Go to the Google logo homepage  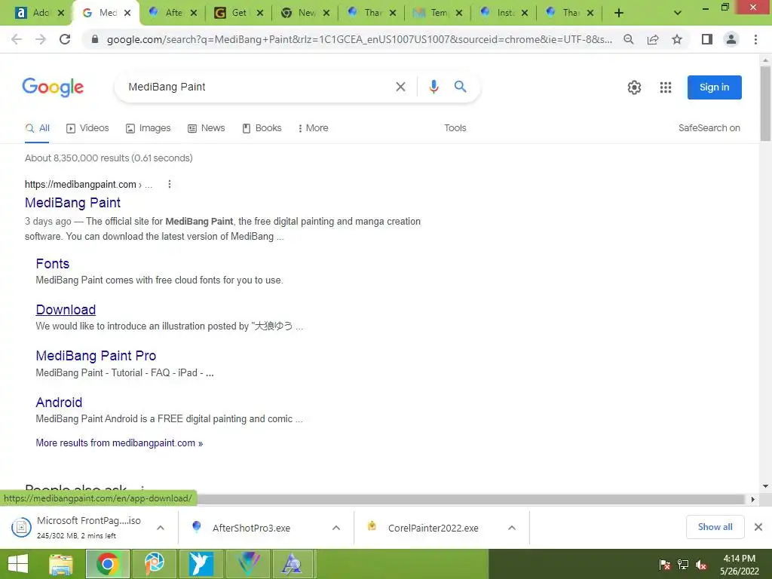[x=54, y=87]
